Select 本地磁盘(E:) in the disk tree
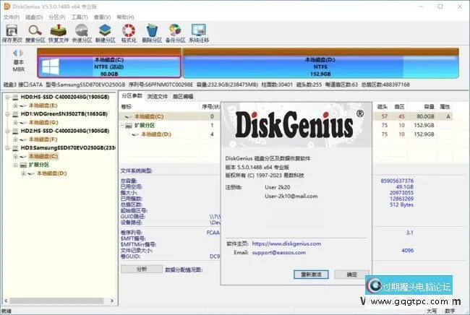 tap(43, 105)
